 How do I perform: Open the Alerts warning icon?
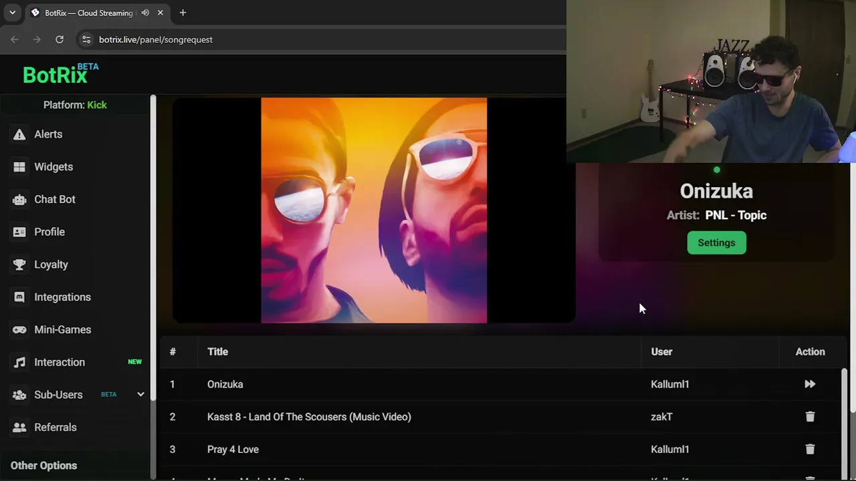coord(19,134)
